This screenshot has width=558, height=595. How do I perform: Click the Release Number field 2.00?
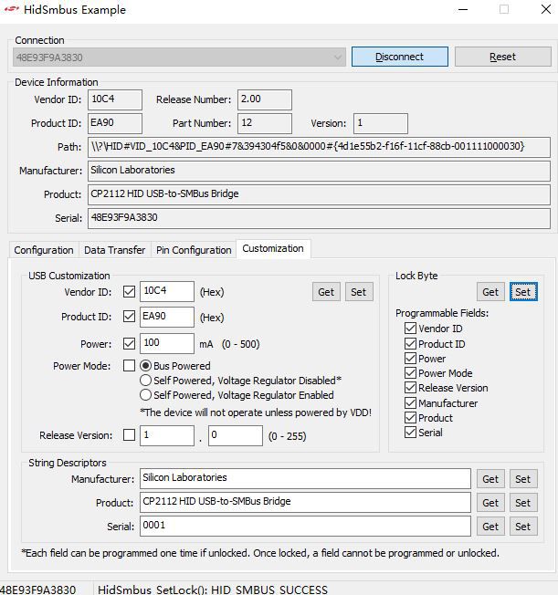click(x=265, y=99)
